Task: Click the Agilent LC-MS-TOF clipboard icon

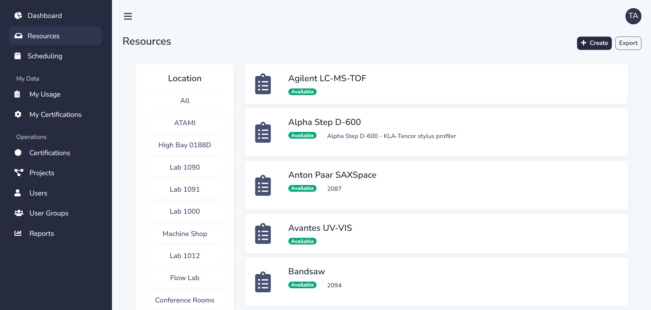Action: [x=263, y=84]
